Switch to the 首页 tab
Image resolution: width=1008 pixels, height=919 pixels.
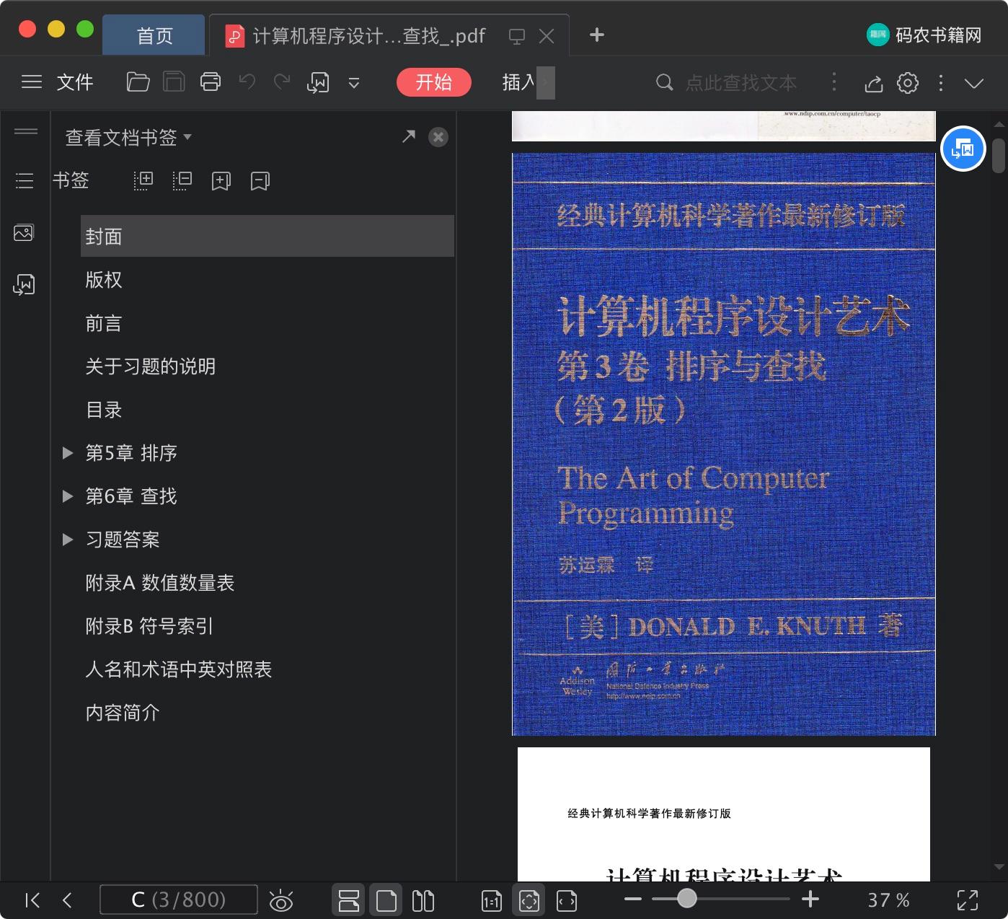point(154,35)
